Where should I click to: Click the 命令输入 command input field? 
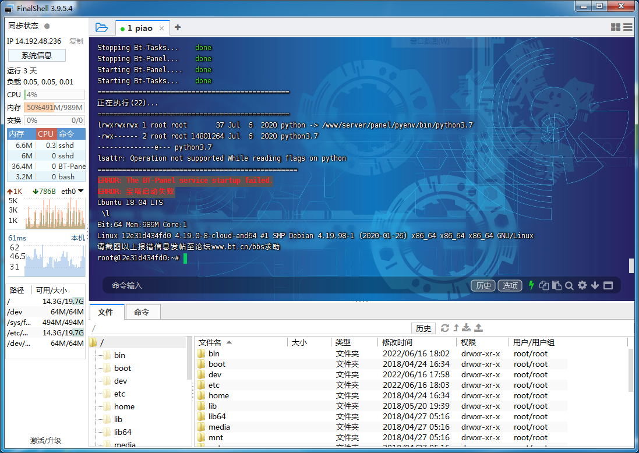tap(285, 285)
